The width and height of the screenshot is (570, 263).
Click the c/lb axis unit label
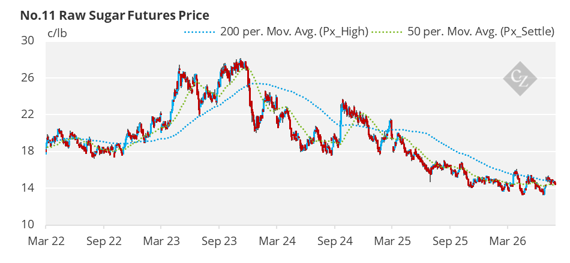pyautogui.click(x=57, y=32)
